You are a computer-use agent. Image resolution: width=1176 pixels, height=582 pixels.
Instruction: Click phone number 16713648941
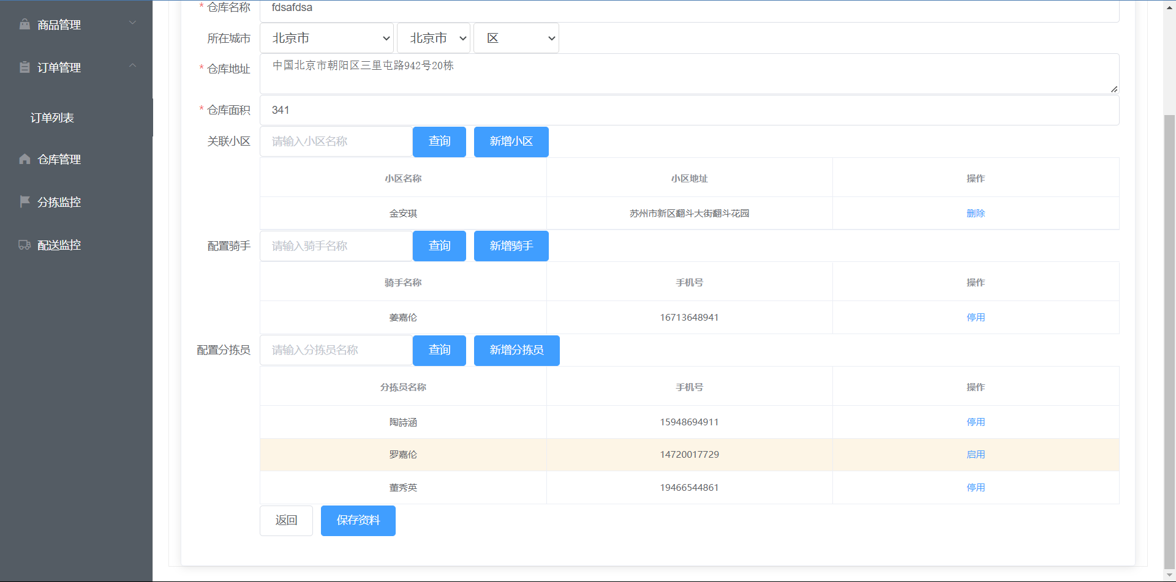click(x=690, y=318)
